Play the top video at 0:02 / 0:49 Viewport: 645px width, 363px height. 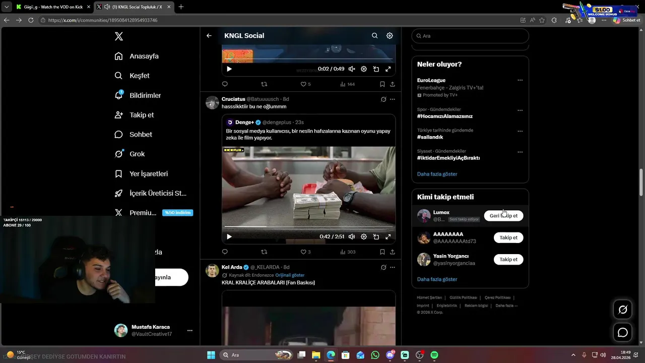[229, 69]
